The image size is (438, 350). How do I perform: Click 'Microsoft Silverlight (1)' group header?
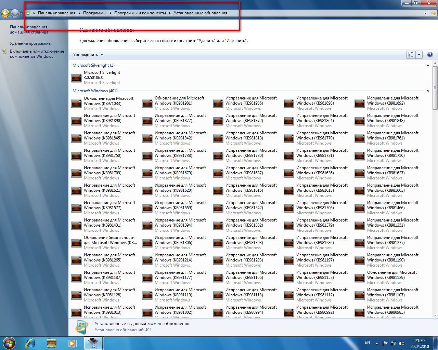93,65
